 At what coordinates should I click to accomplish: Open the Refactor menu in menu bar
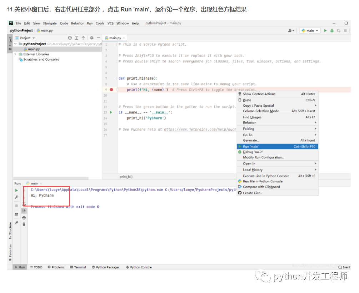click(78, 23)
